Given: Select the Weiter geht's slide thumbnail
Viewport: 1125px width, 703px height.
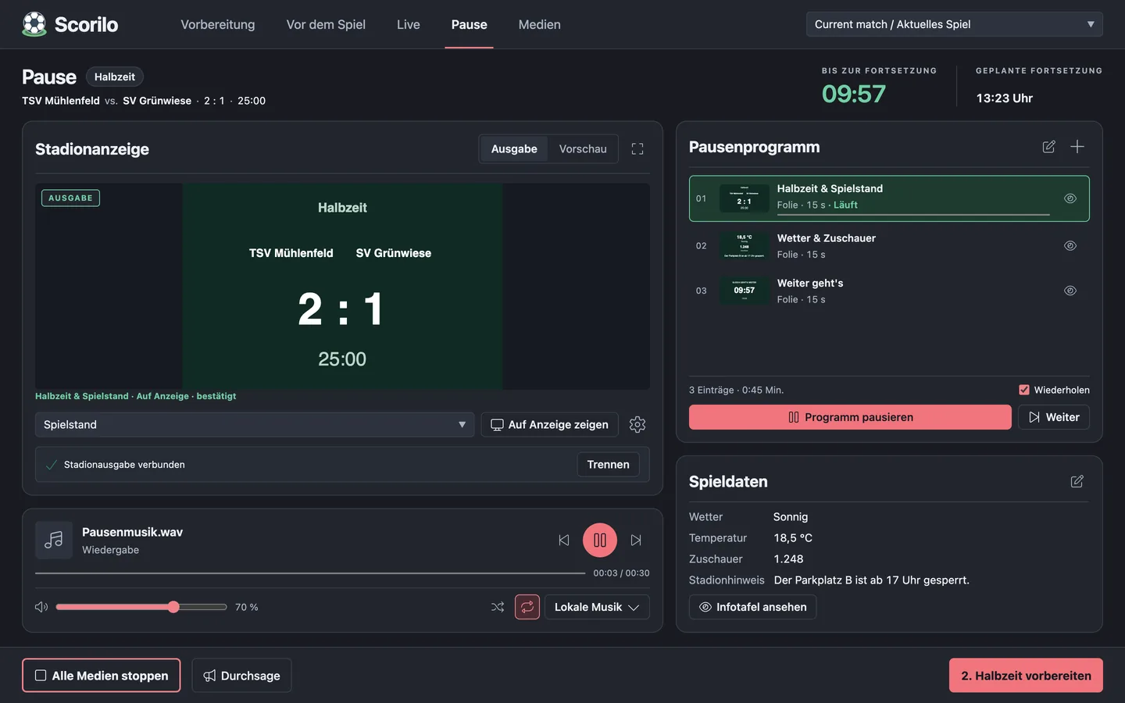Looking at the screenshot, I should [745, 291].
